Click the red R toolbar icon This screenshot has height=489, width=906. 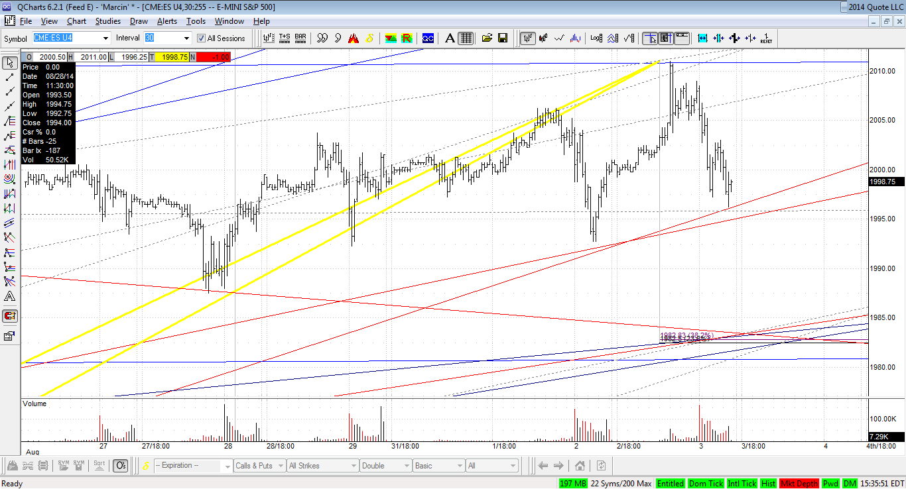click(x=407, y=38)
